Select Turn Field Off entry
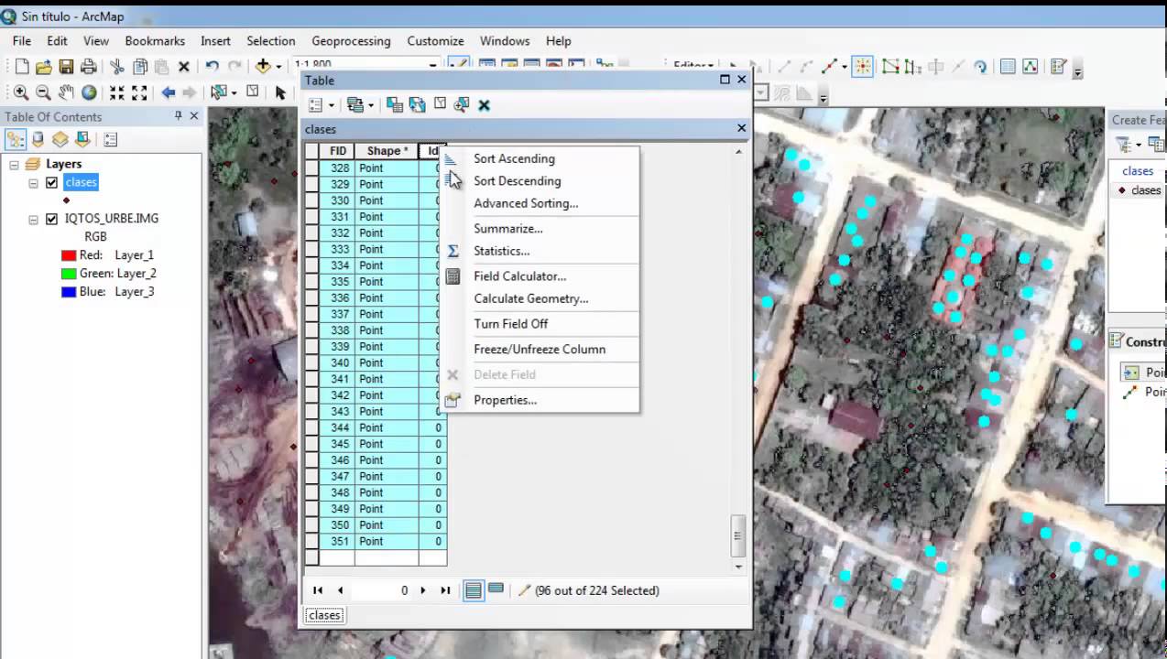 pos(540,324)
